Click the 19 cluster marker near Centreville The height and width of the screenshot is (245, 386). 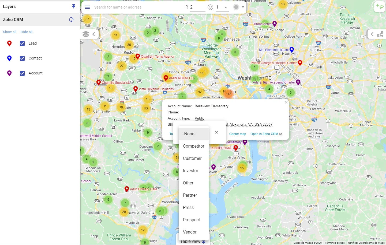pyautogui.click(x=121, y=107)
